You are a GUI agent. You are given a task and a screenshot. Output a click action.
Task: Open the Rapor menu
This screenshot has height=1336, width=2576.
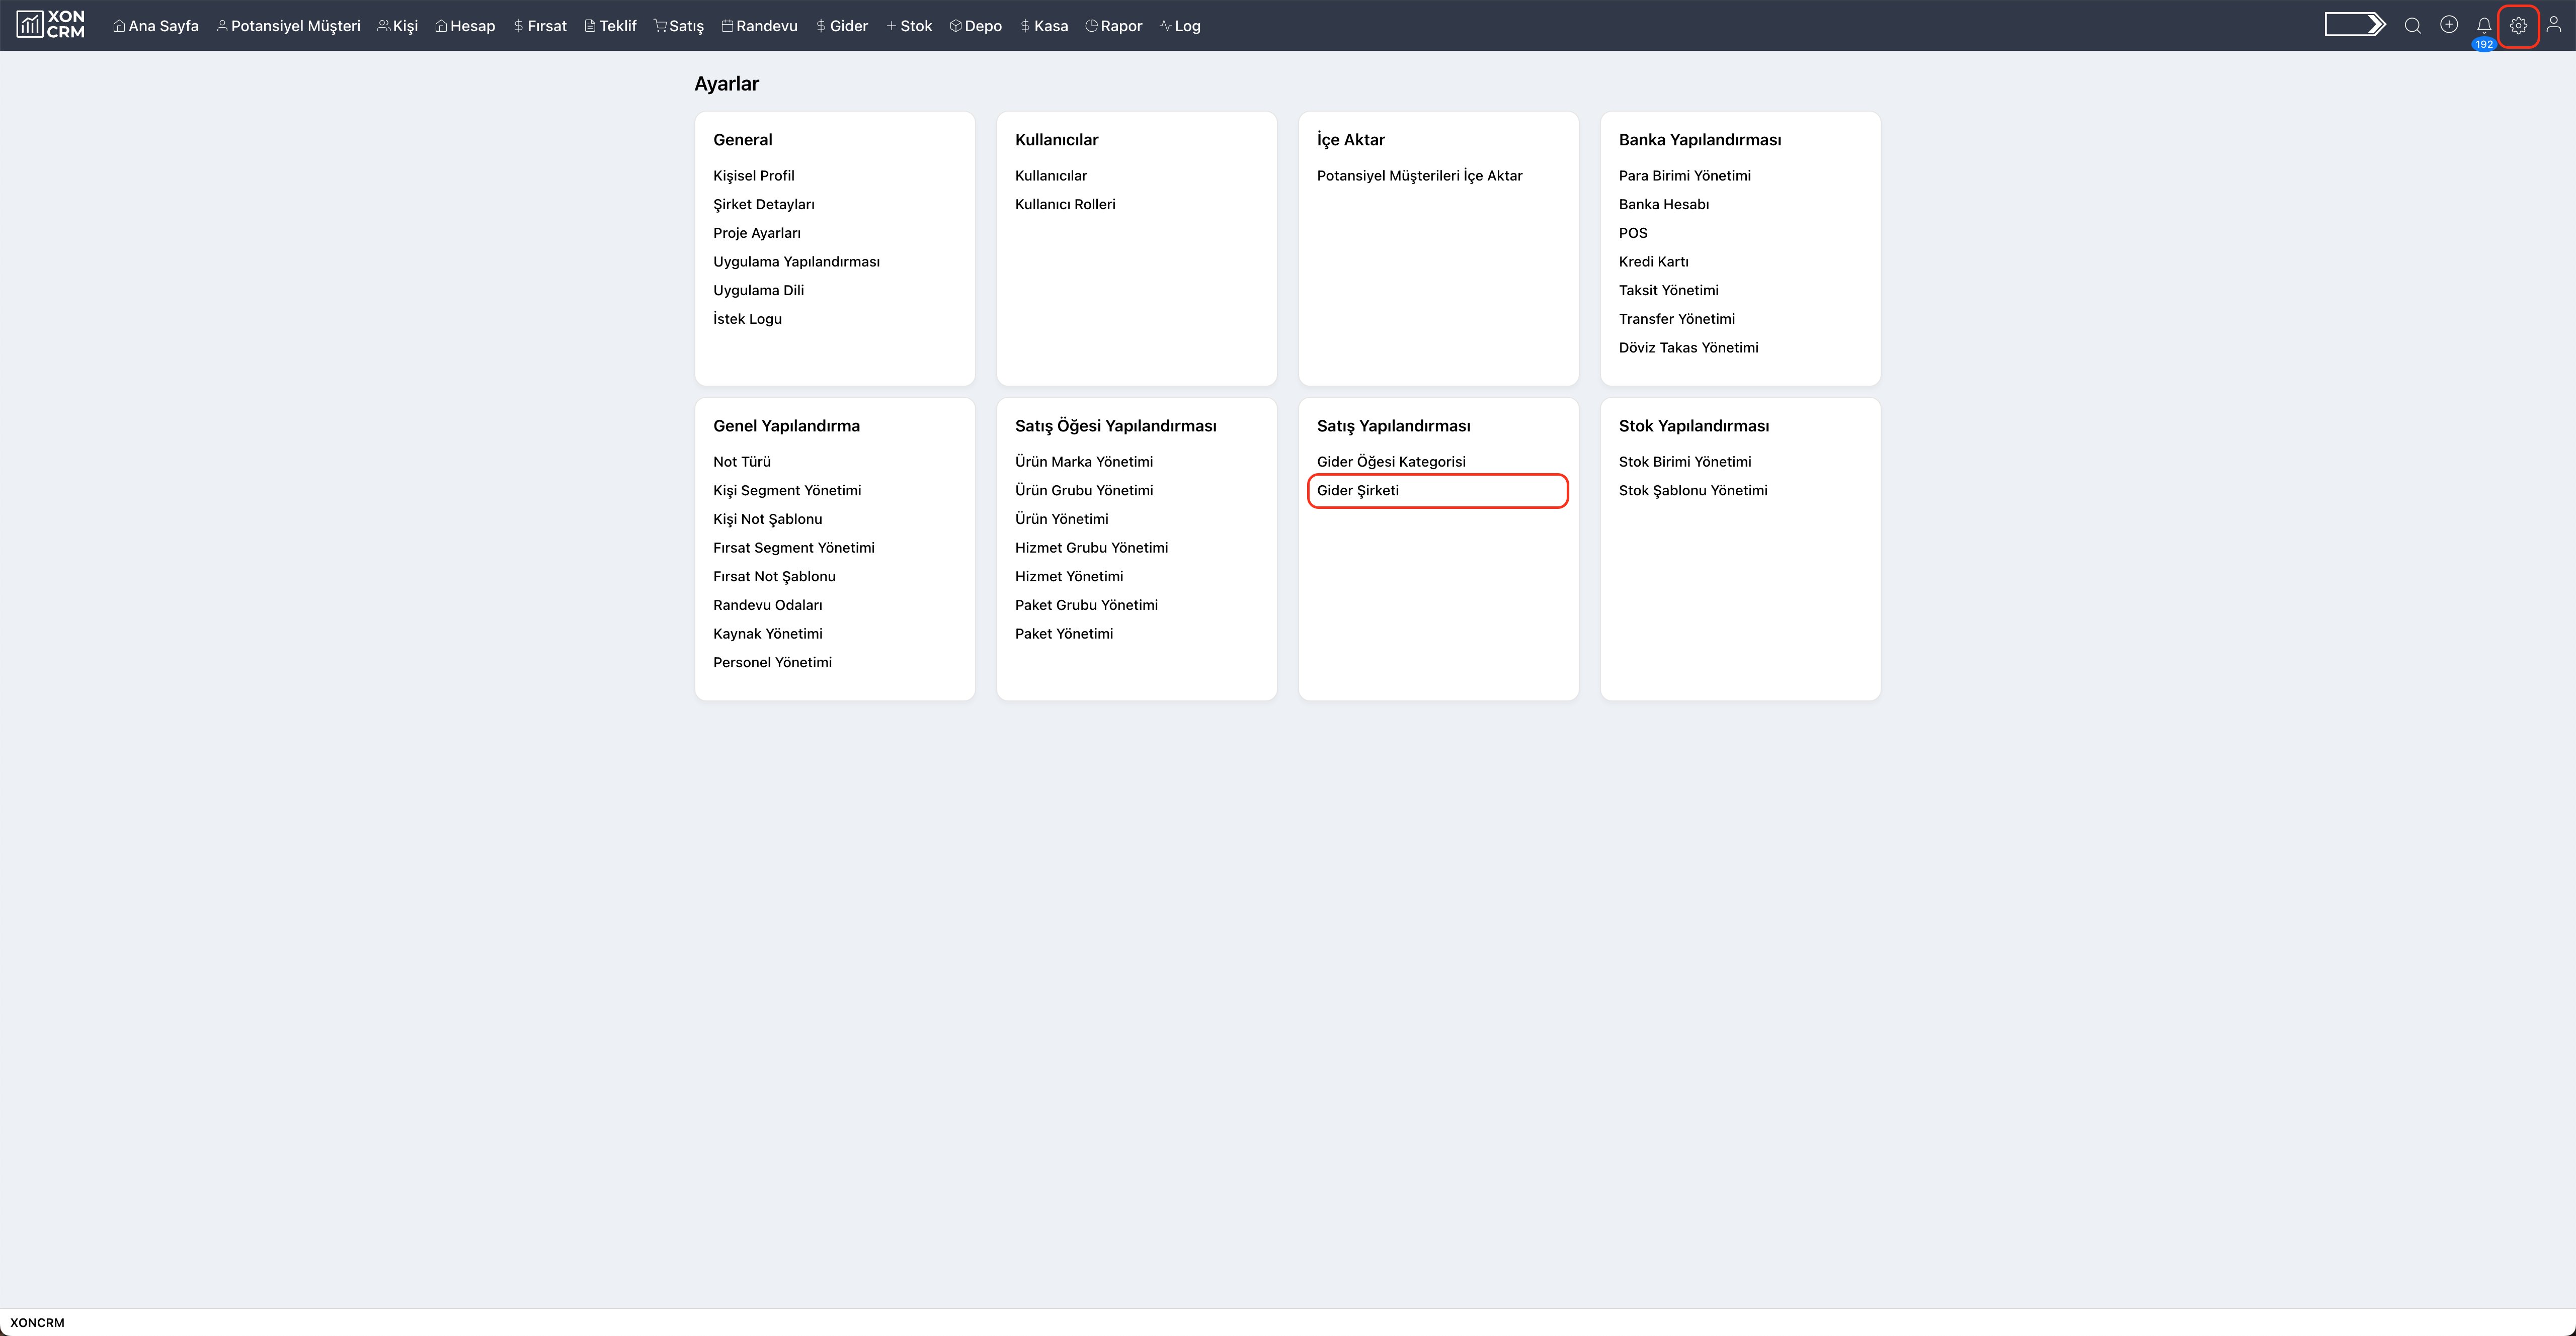click(x=1114, y=26)
